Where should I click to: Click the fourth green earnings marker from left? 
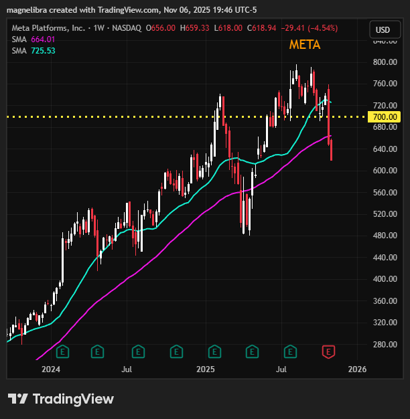tap(176, 351)
